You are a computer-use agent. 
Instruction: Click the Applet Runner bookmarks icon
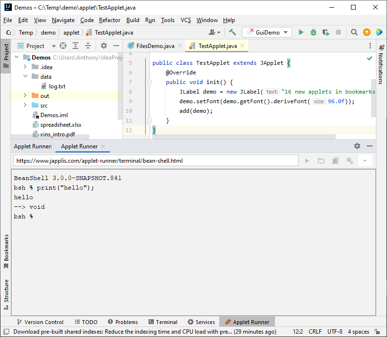[x=336, y=161]
